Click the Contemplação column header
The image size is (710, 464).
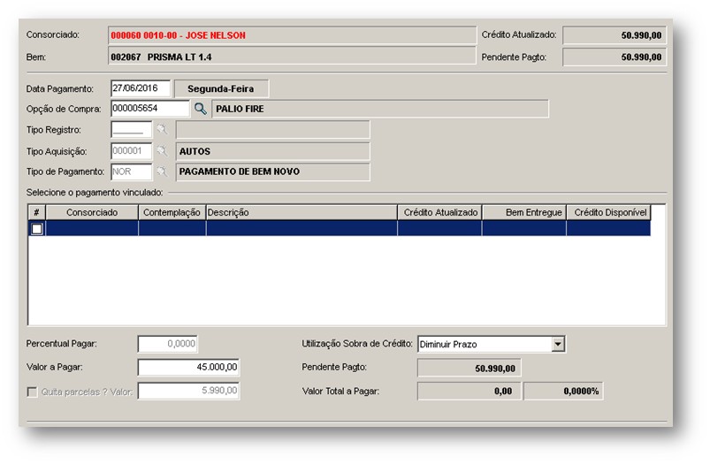(172, 212)
